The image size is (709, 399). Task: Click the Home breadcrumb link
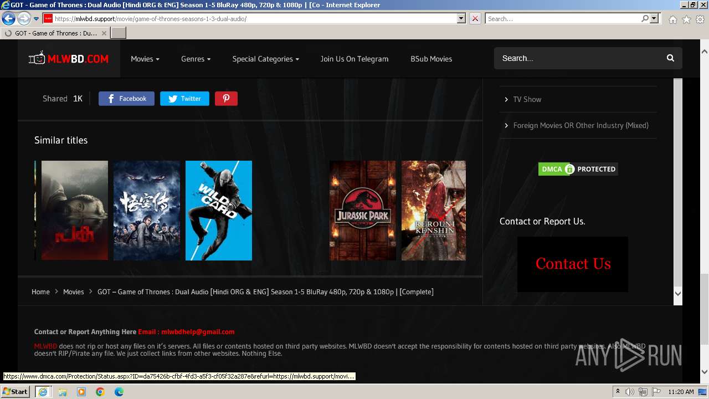tap(40, 291)
